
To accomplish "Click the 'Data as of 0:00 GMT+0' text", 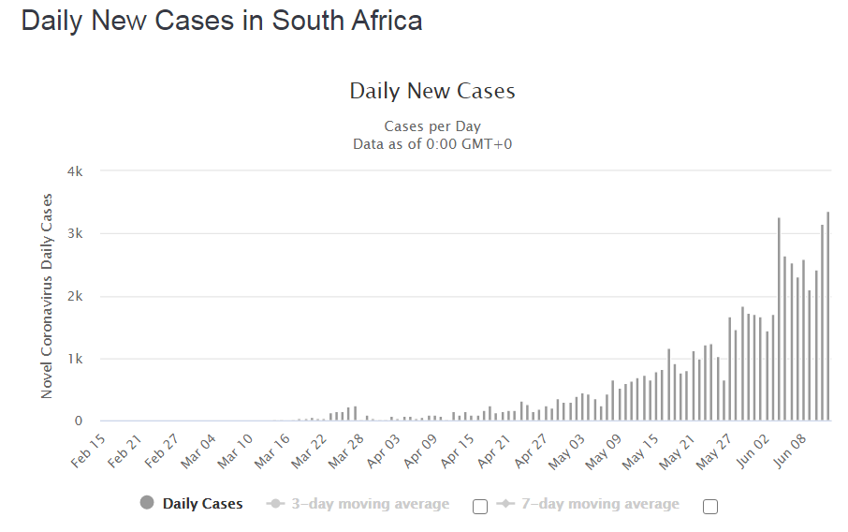I will pos(432,144).
